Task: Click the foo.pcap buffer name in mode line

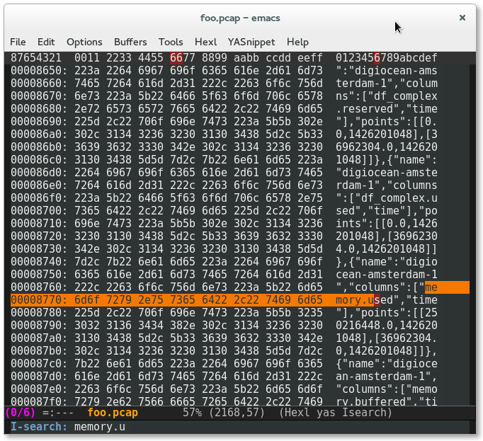Action: pos(112,412)
